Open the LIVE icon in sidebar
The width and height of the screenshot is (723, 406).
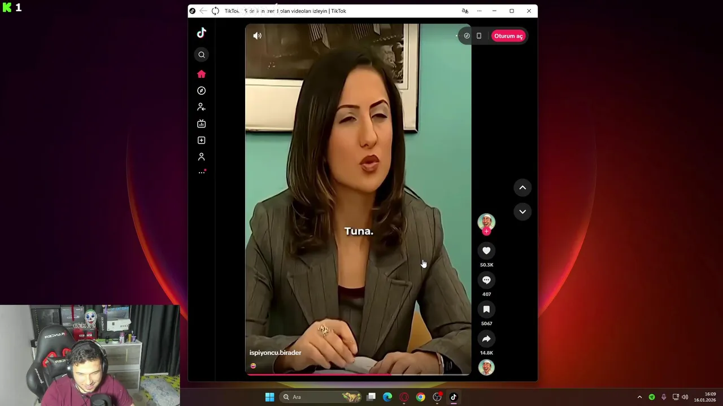(x=202, y=123)
